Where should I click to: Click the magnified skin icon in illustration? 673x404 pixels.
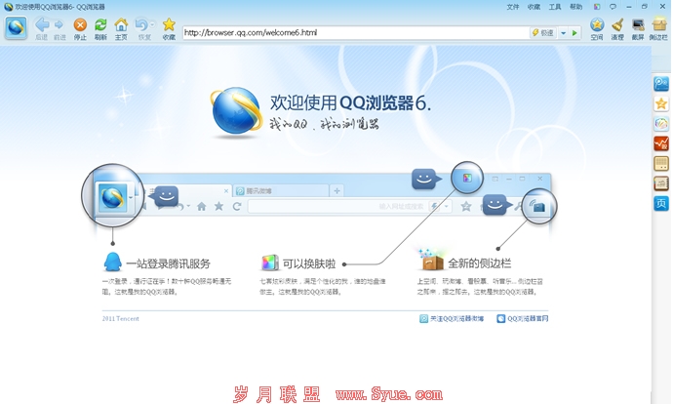[x=467, y=178]
